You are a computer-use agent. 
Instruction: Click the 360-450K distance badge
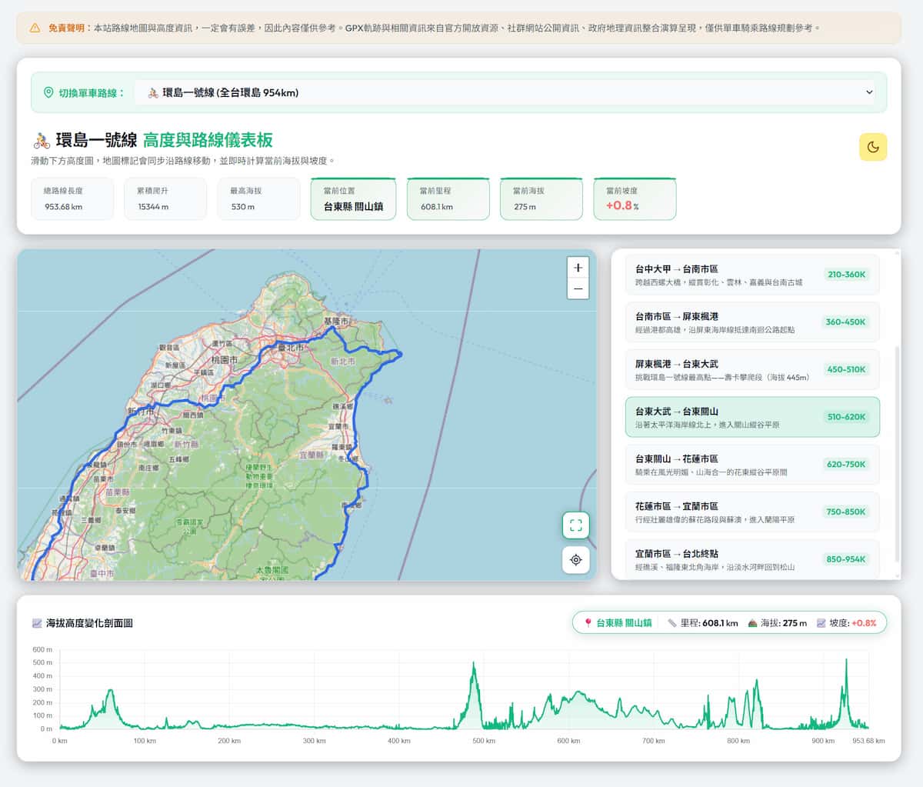[846, 322]
